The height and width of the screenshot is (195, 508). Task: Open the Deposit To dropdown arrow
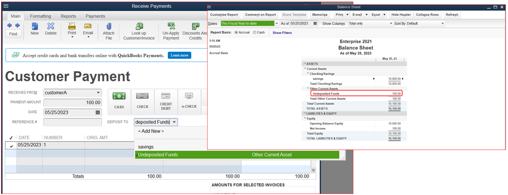coord(174,122)
